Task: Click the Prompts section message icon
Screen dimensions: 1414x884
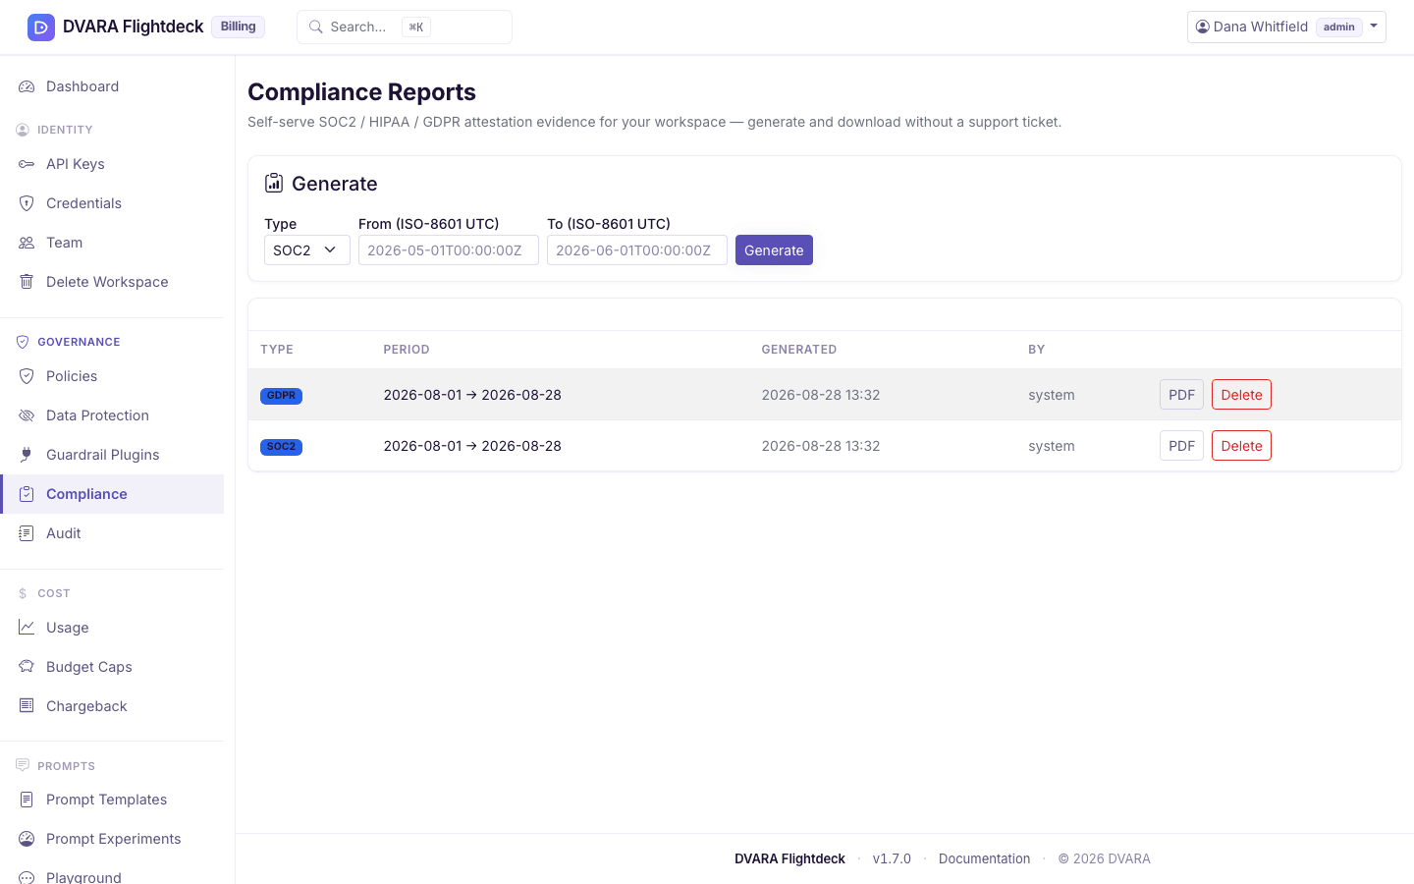Action: click(23, 765)
